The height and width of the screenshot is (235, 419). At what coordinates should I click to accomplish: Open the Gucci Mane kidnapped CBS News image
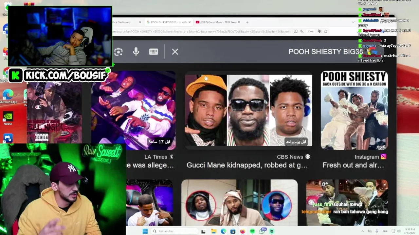(x=248, y=110)
